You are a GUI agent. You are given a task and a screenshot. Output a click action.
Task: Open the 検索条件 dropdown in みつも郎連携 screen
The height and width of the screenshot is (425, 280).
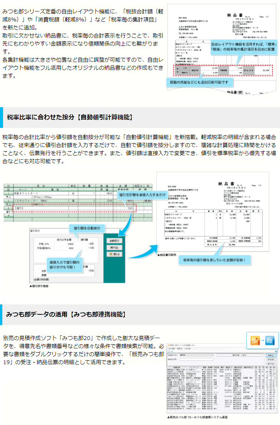pyautogui.click(x=197, y=355)
